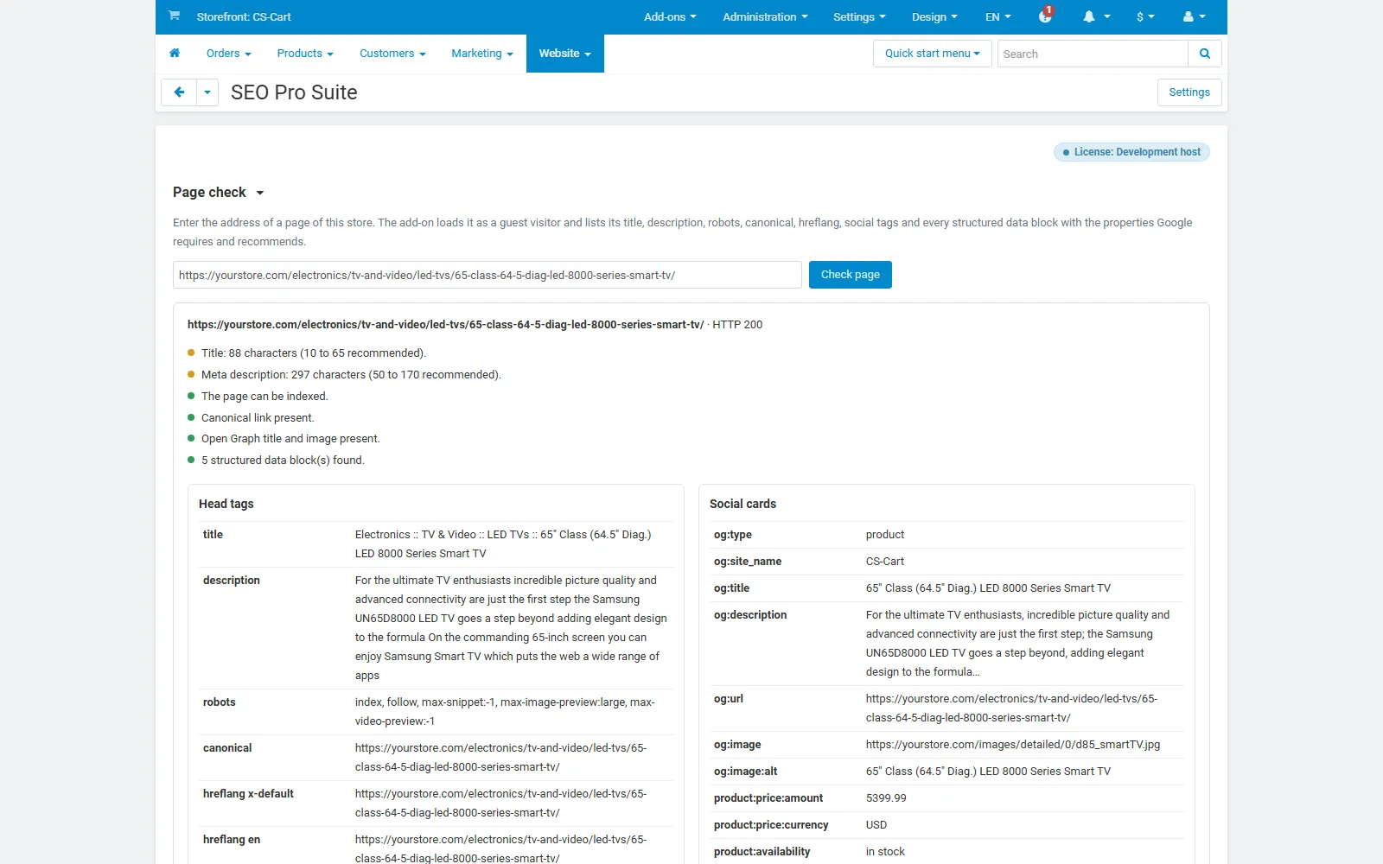Open the Marketing menu
This screenshot has height=864, width=1383.
[x=482, y=54]
